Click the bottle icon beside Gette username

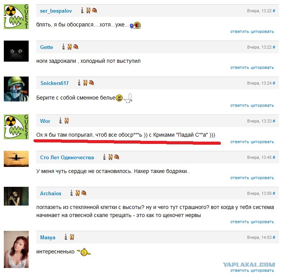[63, 47]
